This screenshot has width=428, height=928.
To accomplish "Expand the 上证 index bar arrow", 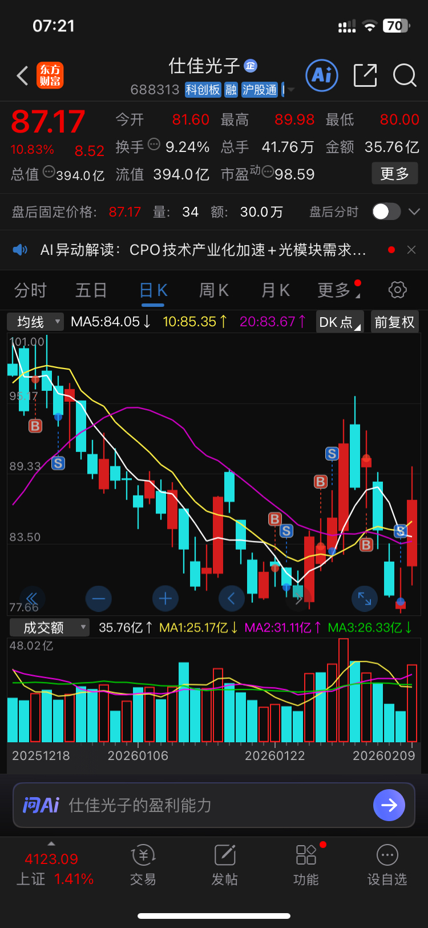I will click(51, 843).
